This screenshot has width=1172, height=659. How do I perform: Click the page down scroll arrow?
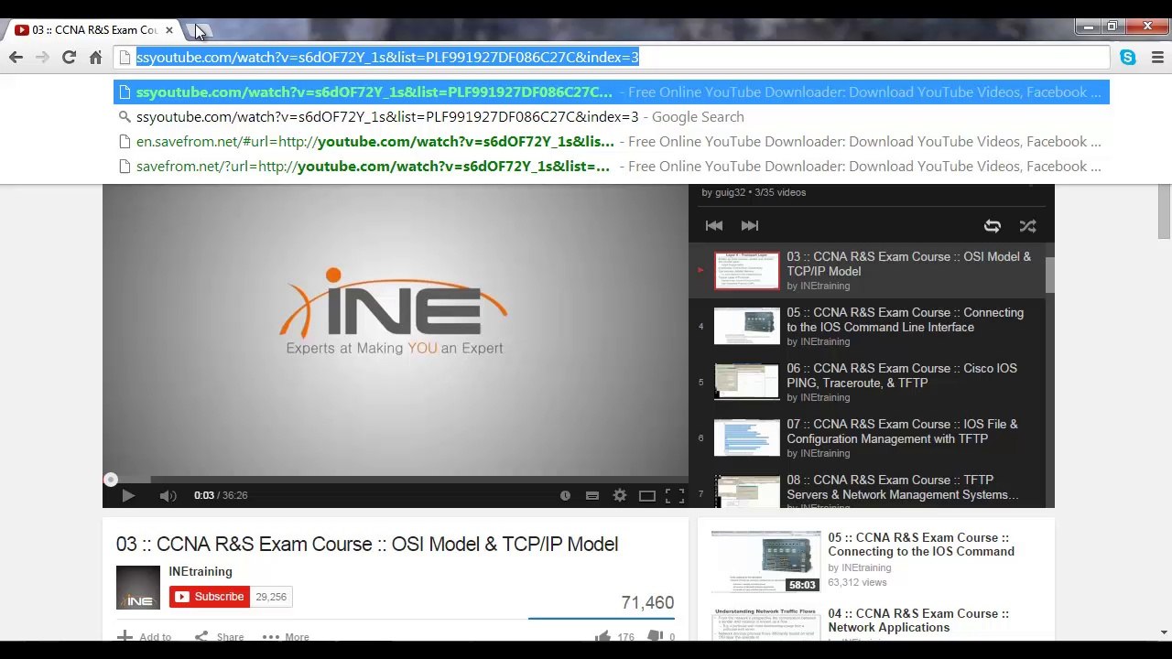coord(1164,632)
